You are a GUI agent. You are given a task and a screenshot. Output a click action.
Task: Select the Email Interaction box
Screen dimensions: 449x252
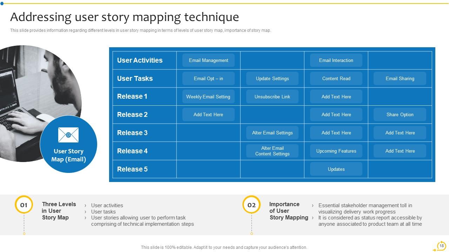336,60
